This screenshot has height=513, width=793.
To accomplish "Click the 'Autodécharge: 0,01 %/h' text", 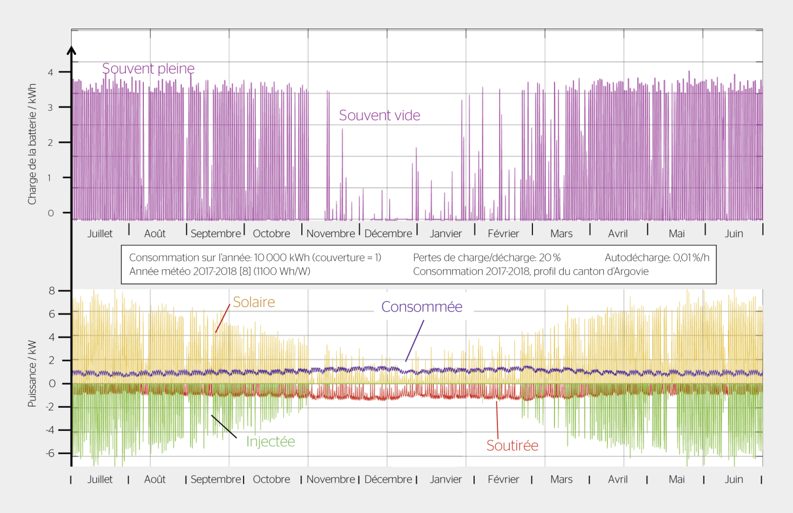I will tap(657, 257).
